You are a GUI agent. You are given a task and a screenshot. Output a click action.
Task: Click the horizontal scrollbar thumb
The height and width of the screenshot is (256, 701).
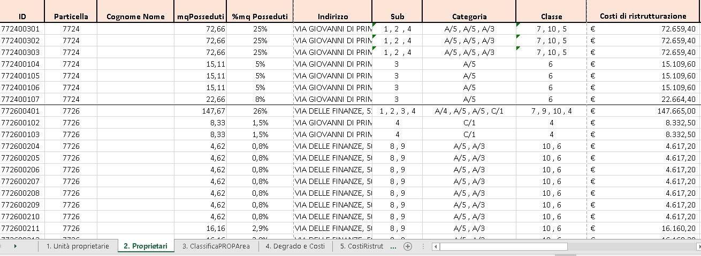point(504,246)
